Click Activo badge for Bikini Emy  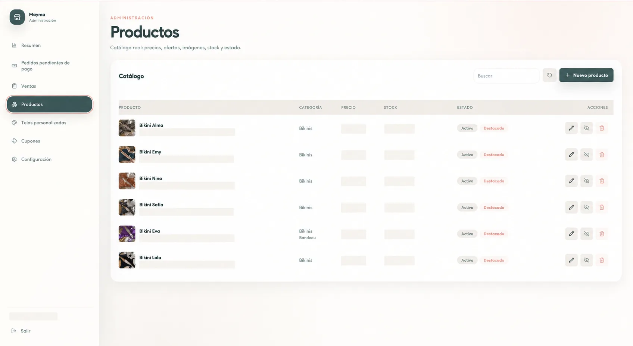467,155
